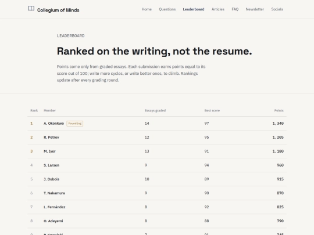Select member T. Nakamura

tap(54, 193)
